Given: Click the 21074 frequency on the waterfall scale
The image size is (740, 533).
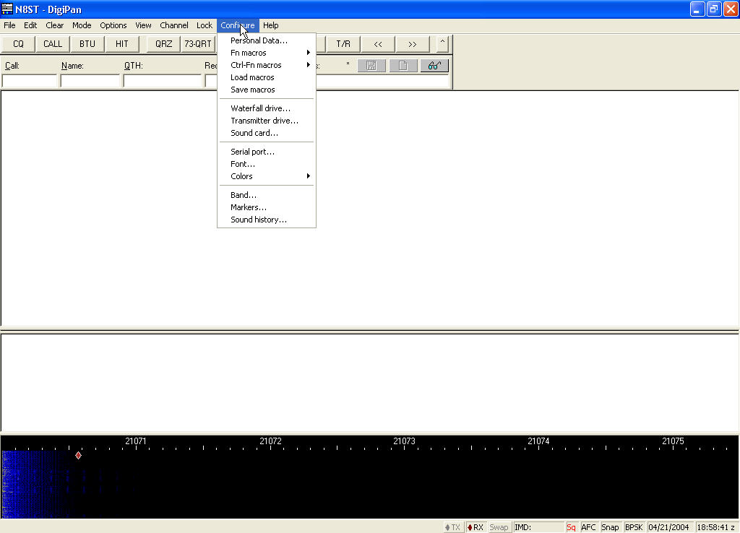Looking at the screenshot, I should click(538, 441).
